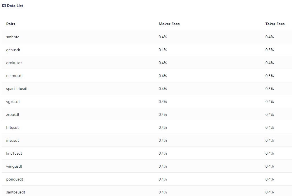Viewport: 292px width, 196px height.
Task: Select the pondusdt pair row
Action: click(x=15, y=179)
